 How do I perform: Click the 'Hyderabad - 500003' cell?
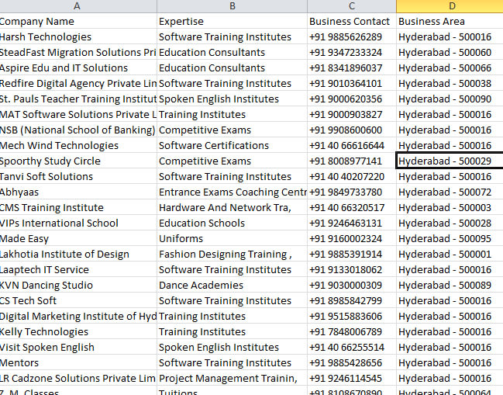coord(450,207)
